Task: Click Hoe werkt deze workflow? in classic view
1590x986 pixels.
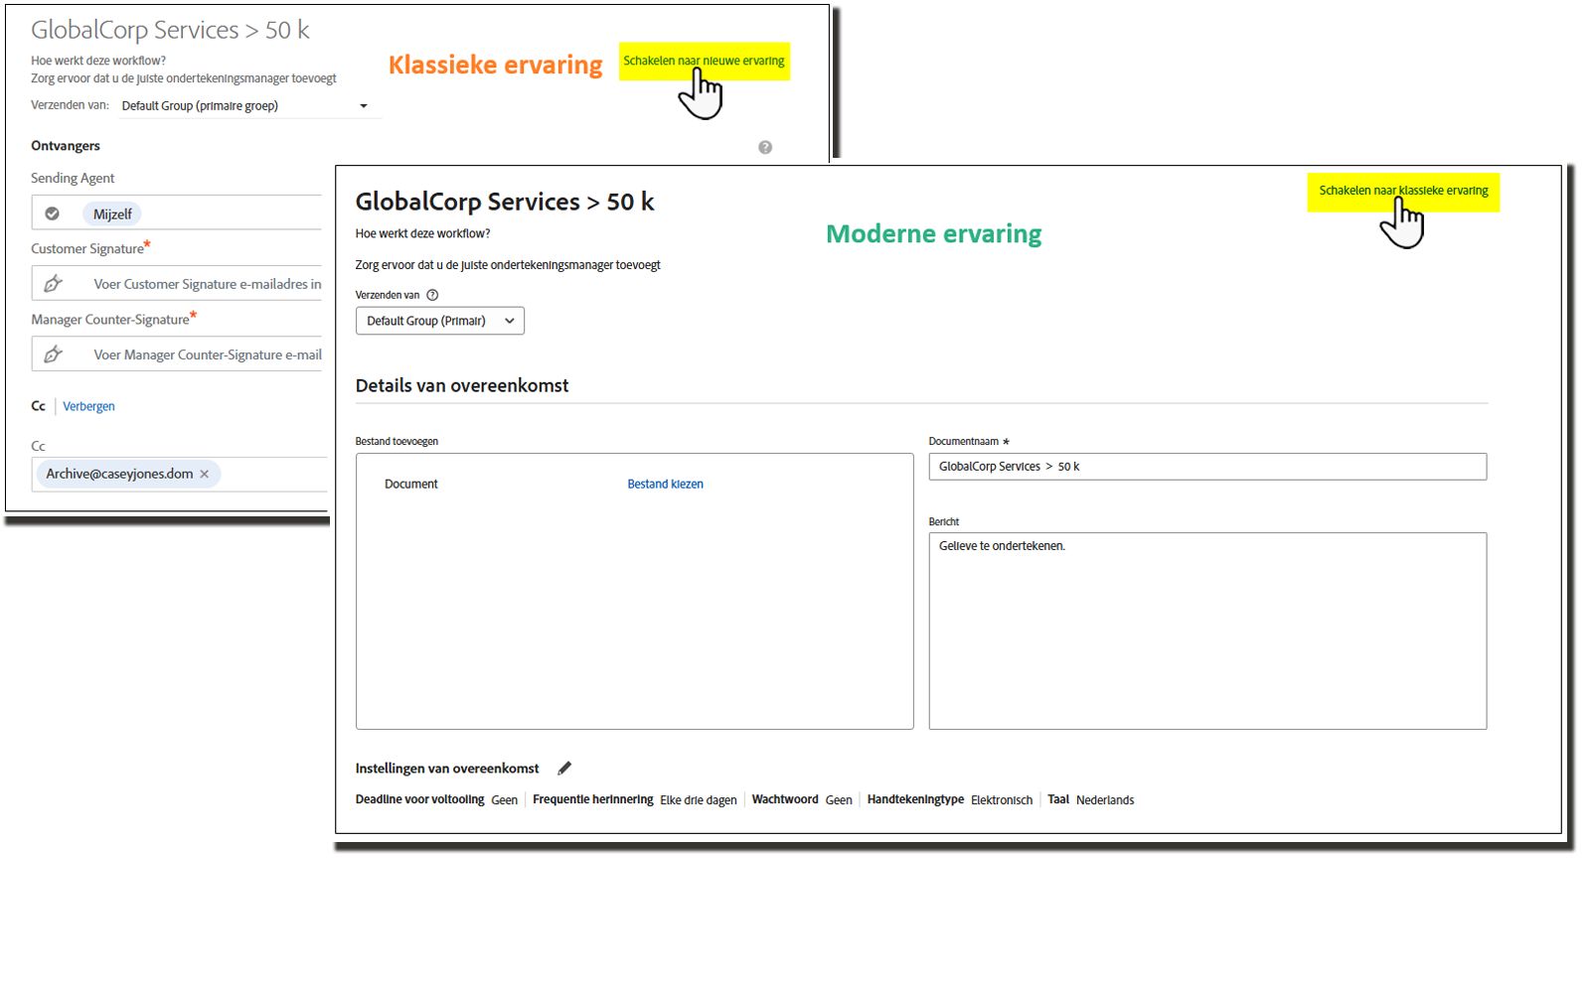Action: pyautogui.click(x=98, y=61)
